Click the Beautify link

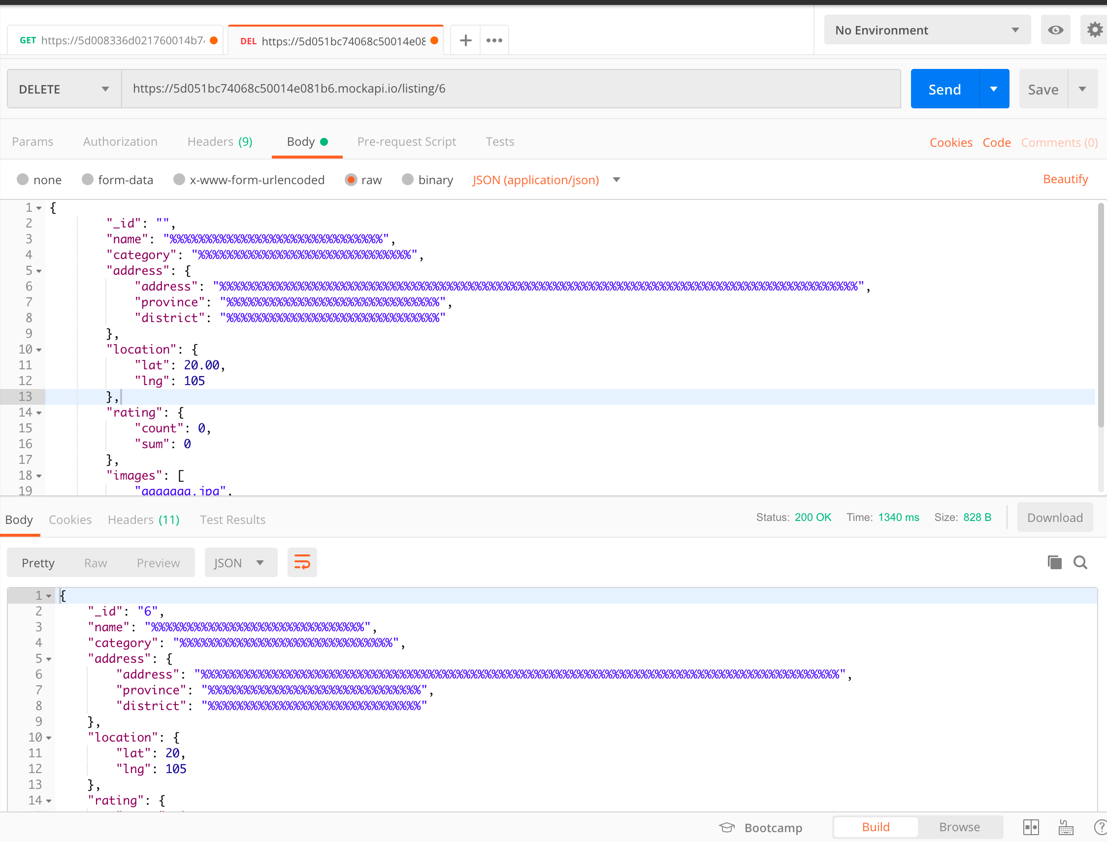tap(1066, 179)
